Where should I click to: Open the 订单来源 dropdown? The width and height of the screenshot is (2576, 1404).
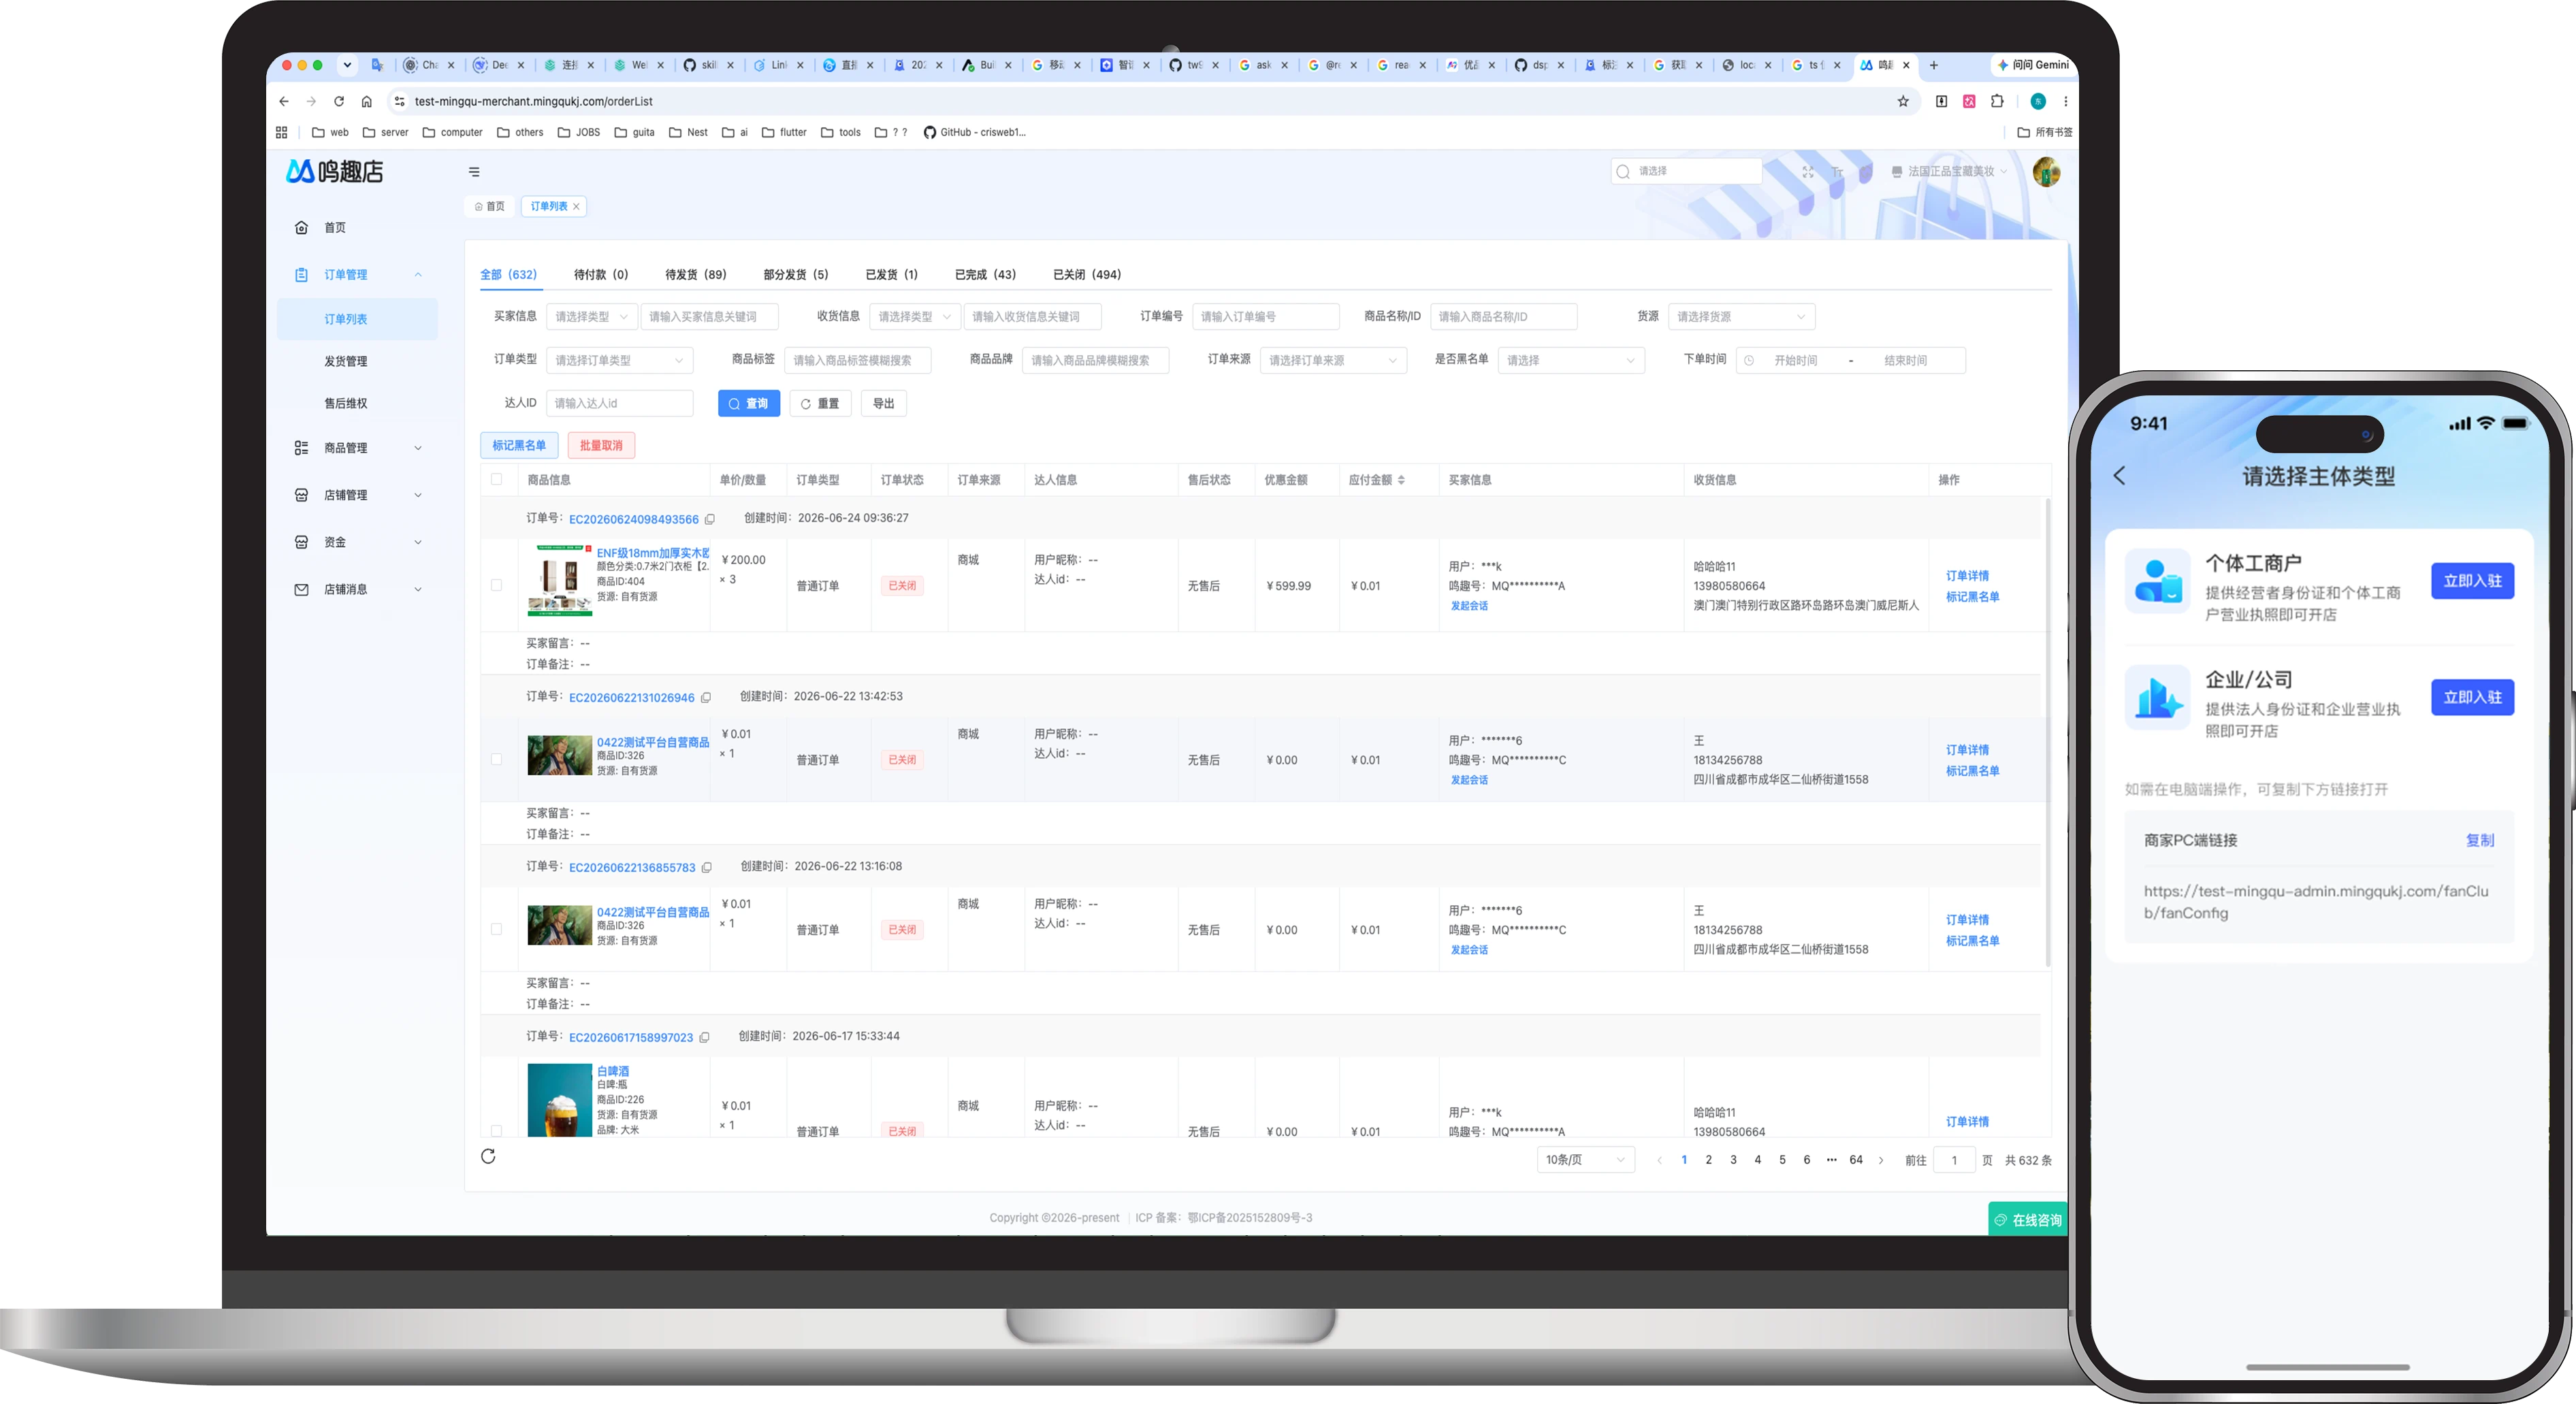pyautogui.click(x=1333, y=360)
